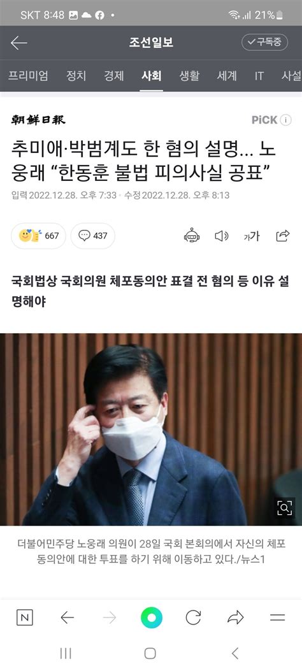Toggle the 구독중 subscription button
Screen dimensions: 302x671
pos(265,42)
